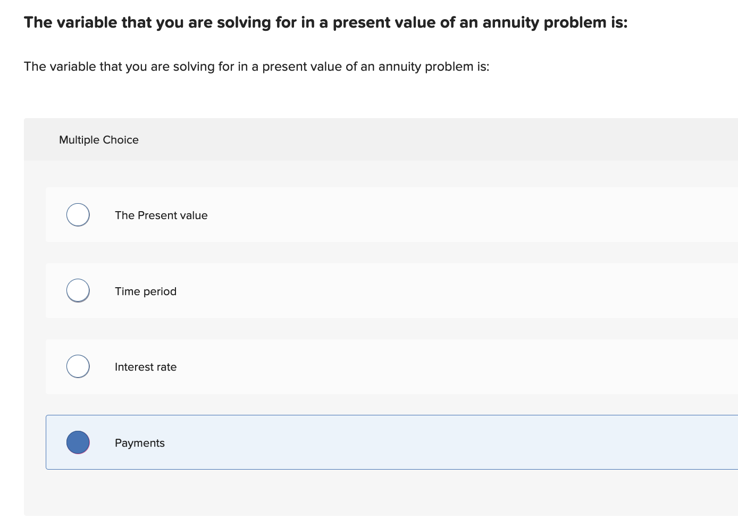Click the text label The Present value

(161, 215)
